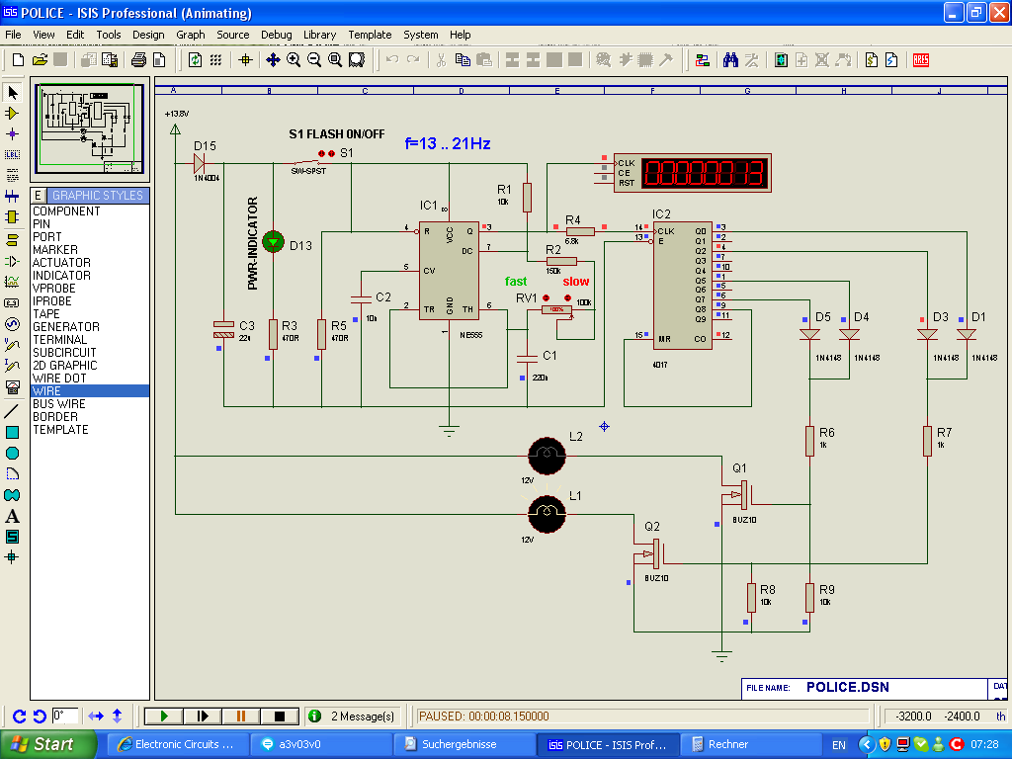Open the search binoculars tool
Image resolution: width=1012 pixels, height=759 pixels.
730,60
